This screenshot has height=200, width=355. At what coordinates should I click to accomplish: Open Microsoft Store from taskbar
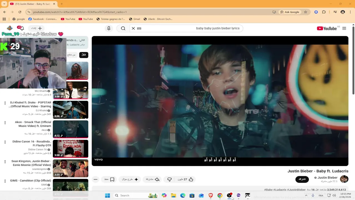tap(192, 196)
